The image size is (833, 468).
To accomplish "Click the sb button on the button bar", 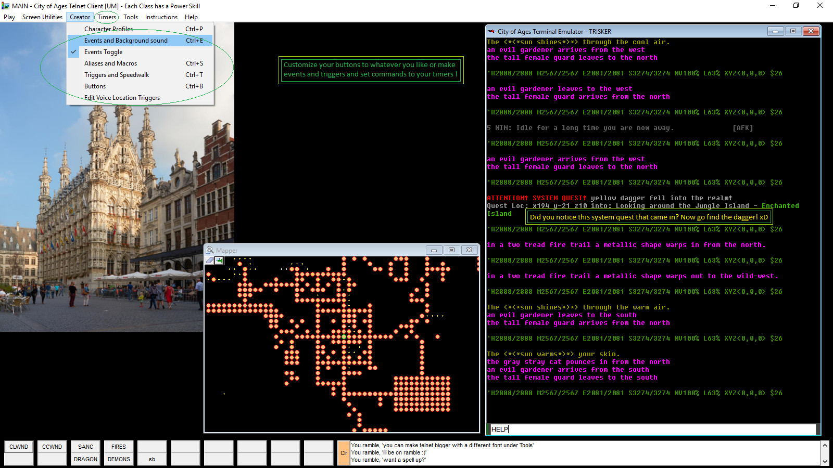I will [x=152, y=459].
